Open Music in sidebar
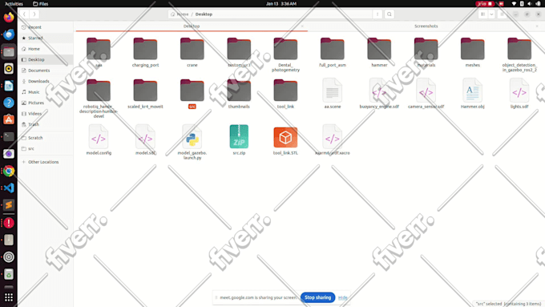This screenshot has height=307, width=545. click(x=45, y=92)
